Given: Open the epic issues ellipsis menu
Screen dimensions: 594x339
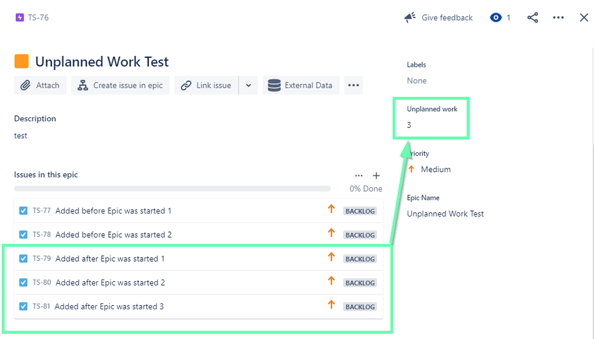Looking at the screenshot, I should tap(359, 175).
